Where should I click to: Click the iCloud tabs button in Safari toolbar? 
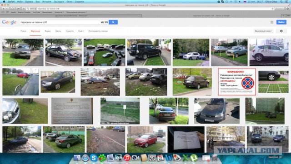(x=13, y=9)
